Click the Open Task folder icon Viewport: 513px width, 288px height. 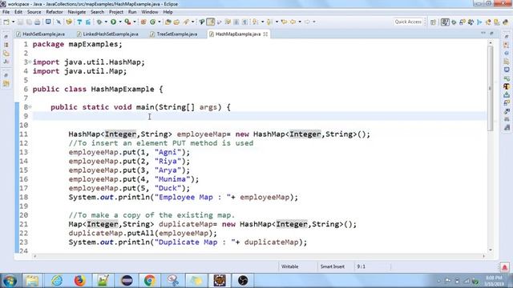[x=176, y=22]
